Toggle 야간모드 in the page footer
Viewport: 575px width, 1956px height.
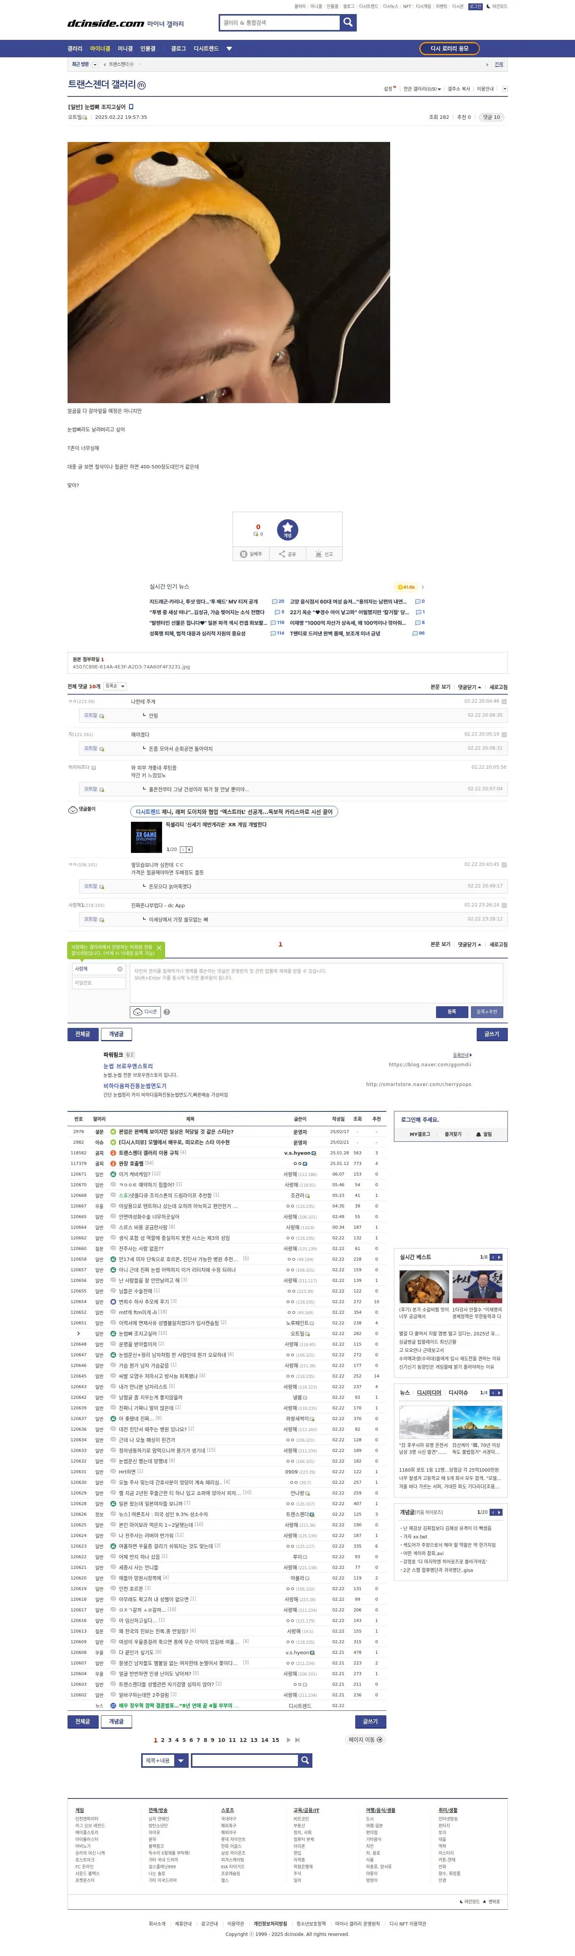click(x=470, y=1901)
